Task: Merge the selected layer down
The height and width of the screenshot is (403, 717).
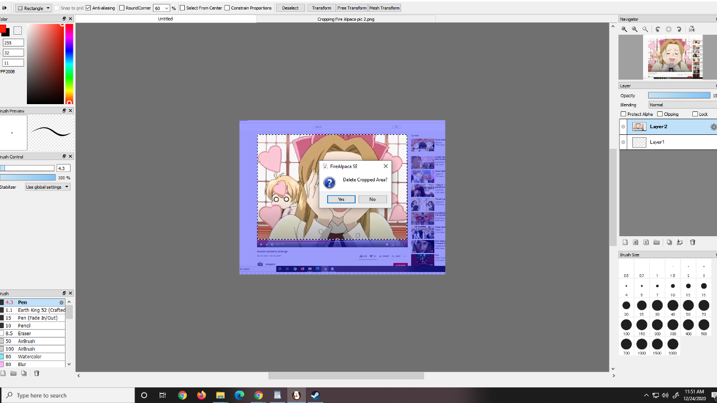Action: click(679, 242)
